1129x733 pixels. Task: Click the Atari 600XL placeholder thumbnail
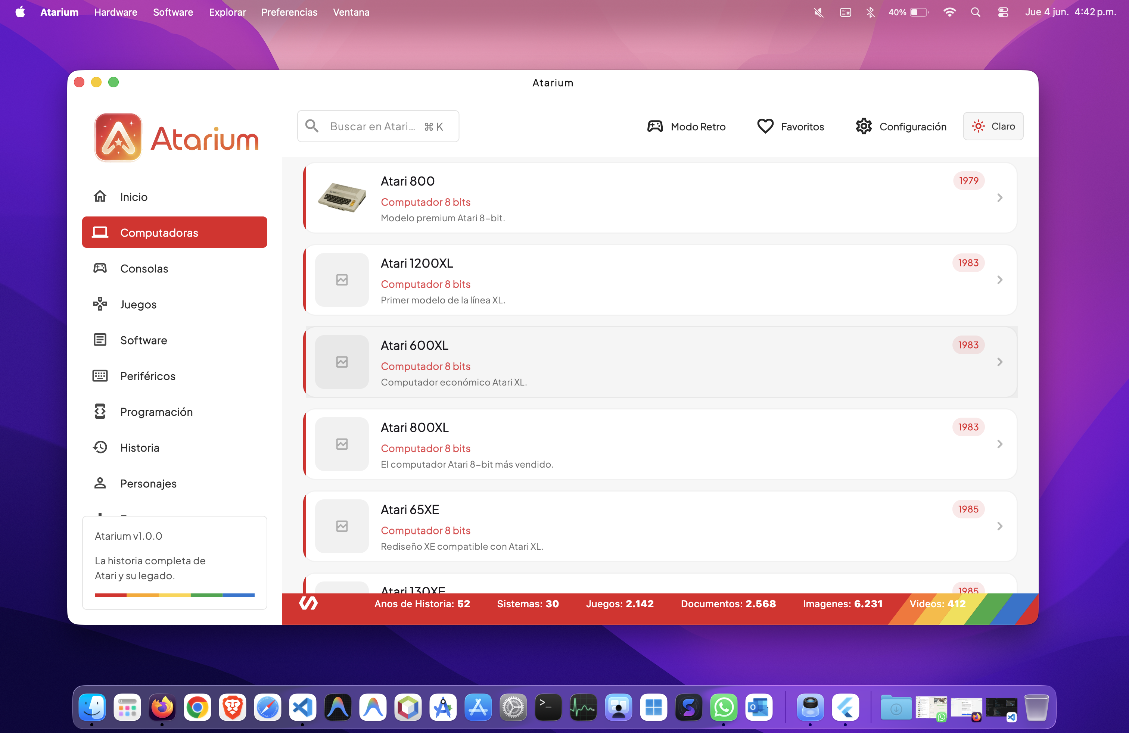pos(342,362)
